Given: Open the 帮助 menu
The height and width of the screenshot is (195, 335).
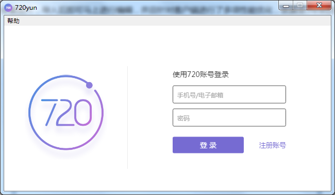Looking at the screenshot, I should coord(13,21).
